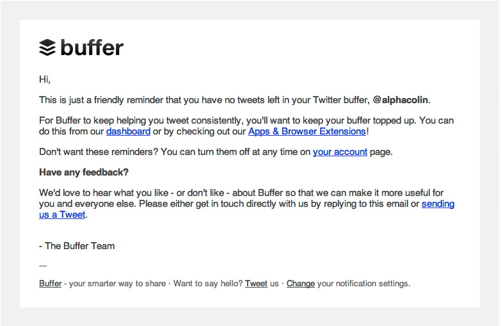Open the Apps & Browser Extensions link

306,131
